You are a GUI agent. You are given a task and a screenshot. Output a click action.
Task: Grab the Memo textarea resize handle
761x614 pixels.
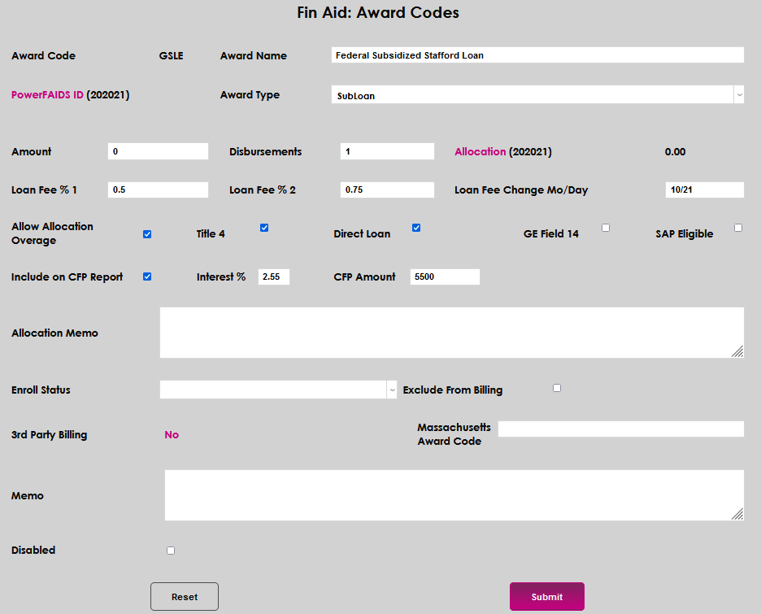coord(737,514)
